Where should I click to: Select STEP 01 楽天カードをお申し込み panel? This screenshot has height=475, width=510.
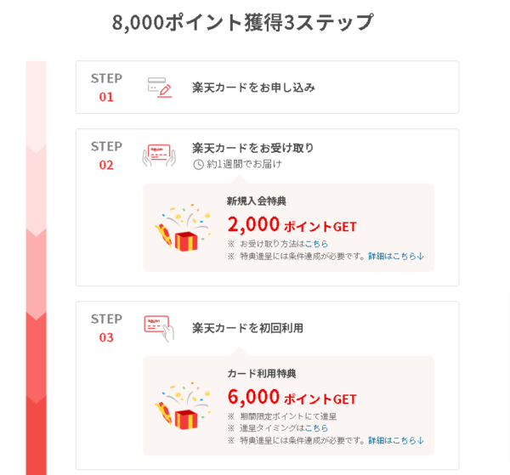[x=268, y=88]
